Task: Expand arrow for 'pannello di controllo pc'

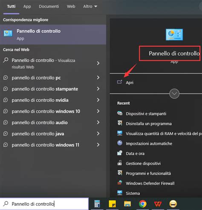Action: [98, 77]
